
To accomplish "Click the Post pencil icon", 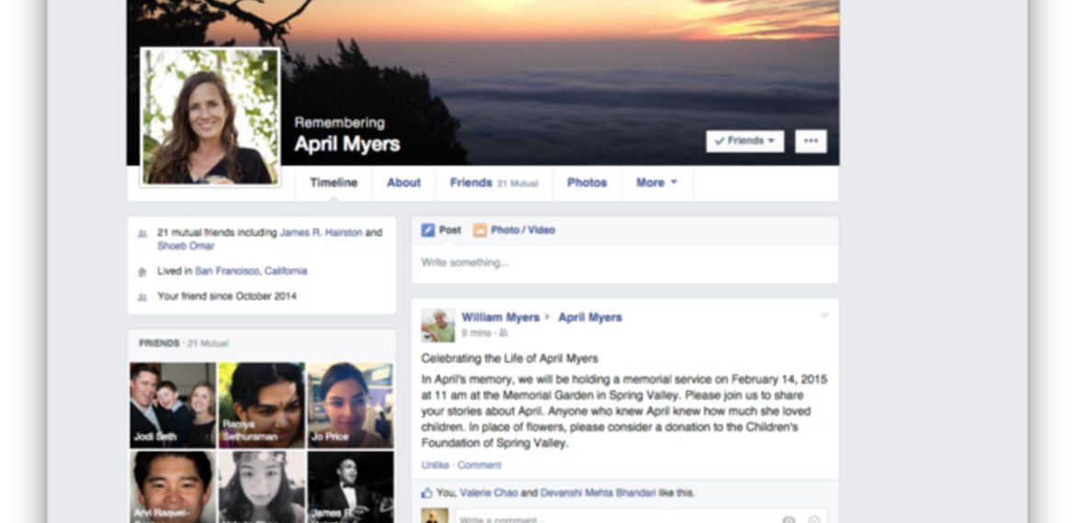I will coord(428,230).
